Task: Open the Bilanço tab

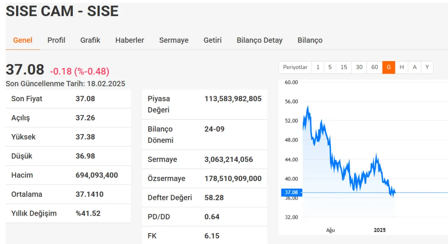Action: click(310, 40)
